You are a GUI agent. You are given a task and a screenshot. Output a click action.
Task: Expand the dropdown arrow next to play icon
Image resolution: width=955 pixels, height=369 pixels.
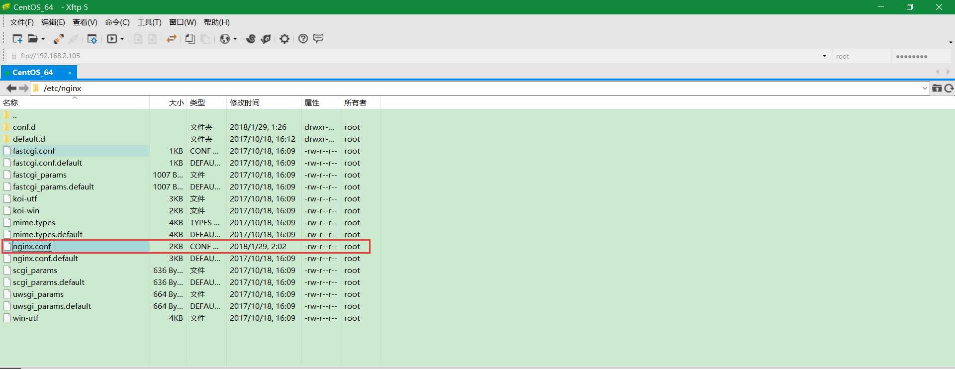click(x=122, y=39)
